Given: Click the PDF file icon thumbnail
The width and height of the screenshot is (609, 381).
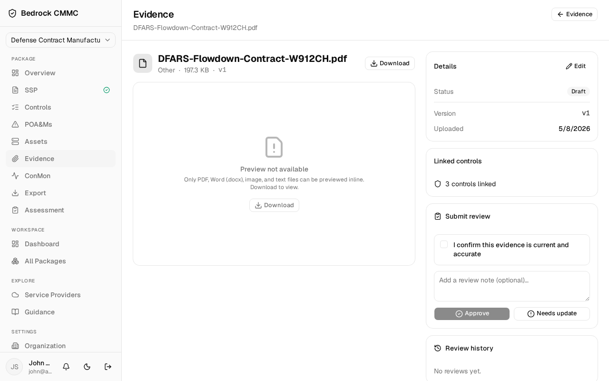Looking at the screenshot, I should pyautogui.click(x=143, y=63).
